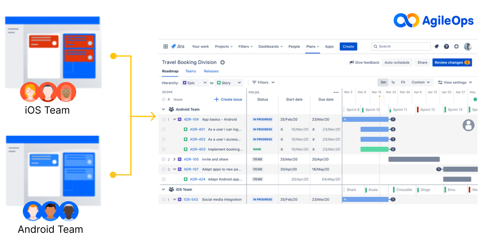The height and width of the screenshot is (252, 481).
Task: Click the story icon for ADR-402
Action: coord(186,140)
